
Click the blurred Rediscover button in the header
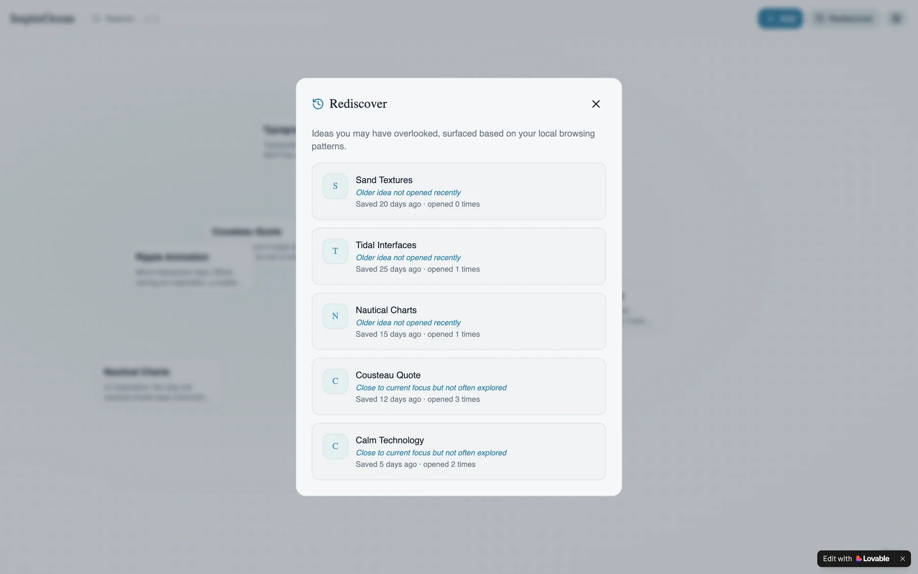pos(845,19)
